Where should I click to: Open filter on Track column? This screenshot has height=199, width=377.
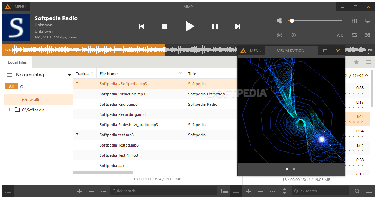tap(92, 73)
